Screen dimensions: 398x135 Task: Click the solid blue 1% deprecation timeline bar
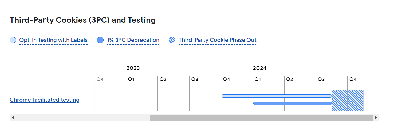coord(292,103)
